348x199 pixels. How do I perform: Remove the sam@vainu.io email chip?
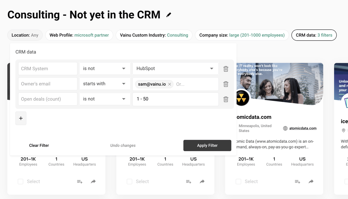170,84
